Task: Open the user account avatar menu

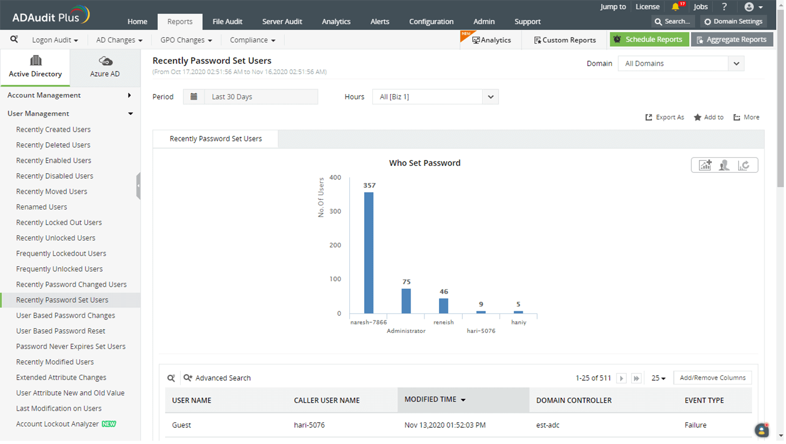Action: [753, 7]
